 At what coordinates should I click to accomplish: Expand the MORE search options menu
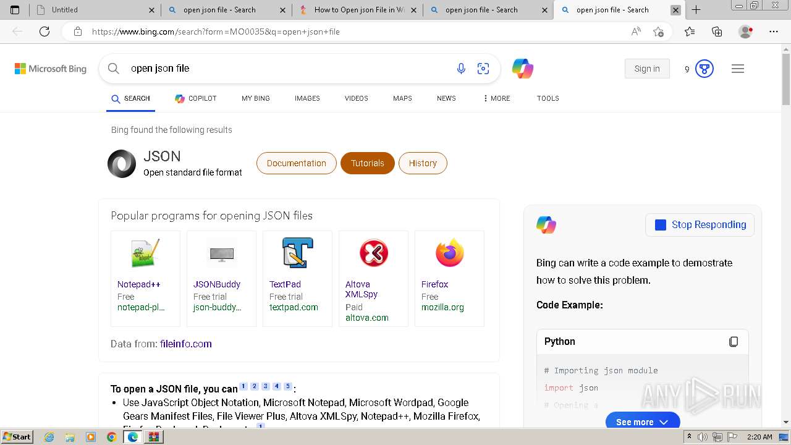click(497, 98)
